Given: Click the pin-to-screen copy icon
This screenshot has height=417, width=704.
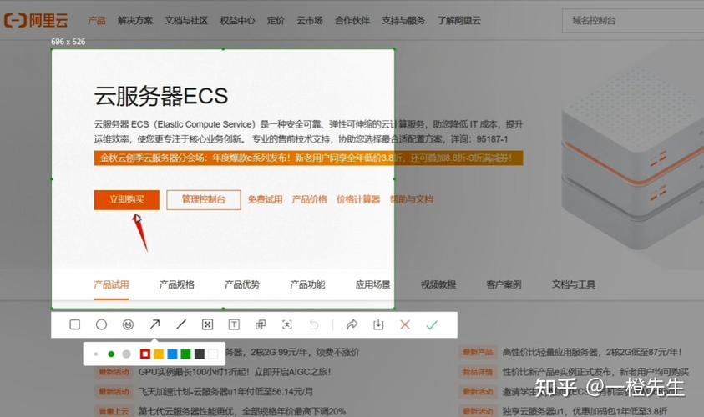Looking at the screenshot, I should pyautogui.click(x=261, y=324).
